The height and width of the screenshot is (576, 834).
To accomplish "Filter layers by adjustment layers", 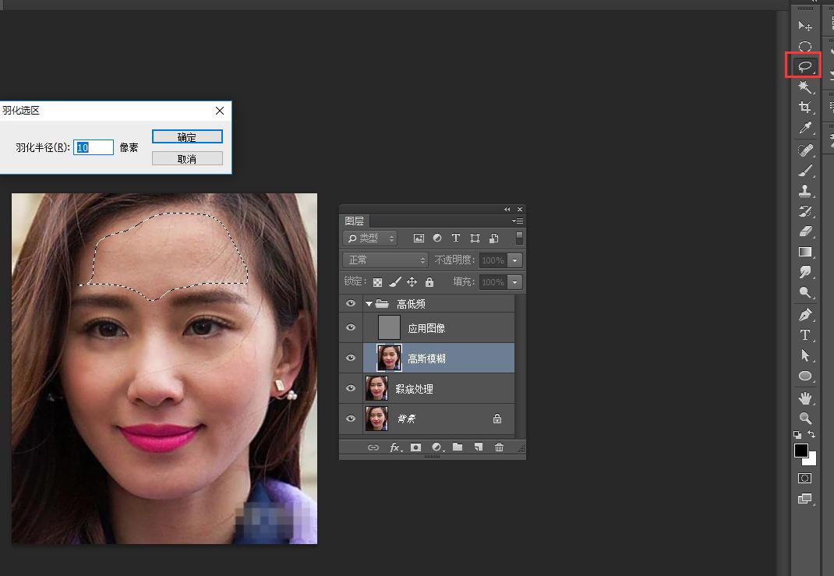I will point(437,238).
